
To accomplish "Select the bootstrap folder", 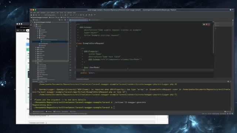I will tap(41, 48).
